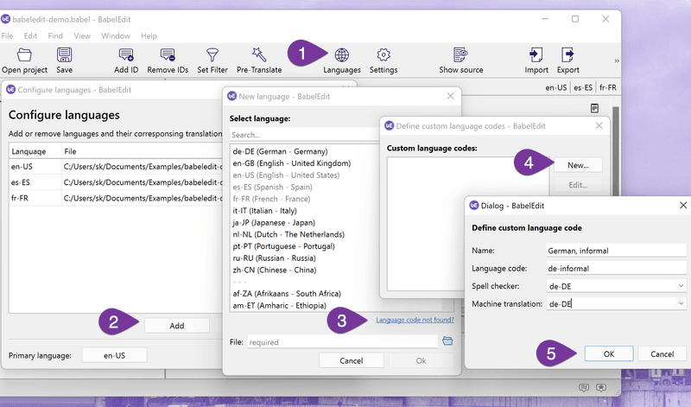Open the Window menu
This screenshot has width=691, height=407.
pos(116,35)
